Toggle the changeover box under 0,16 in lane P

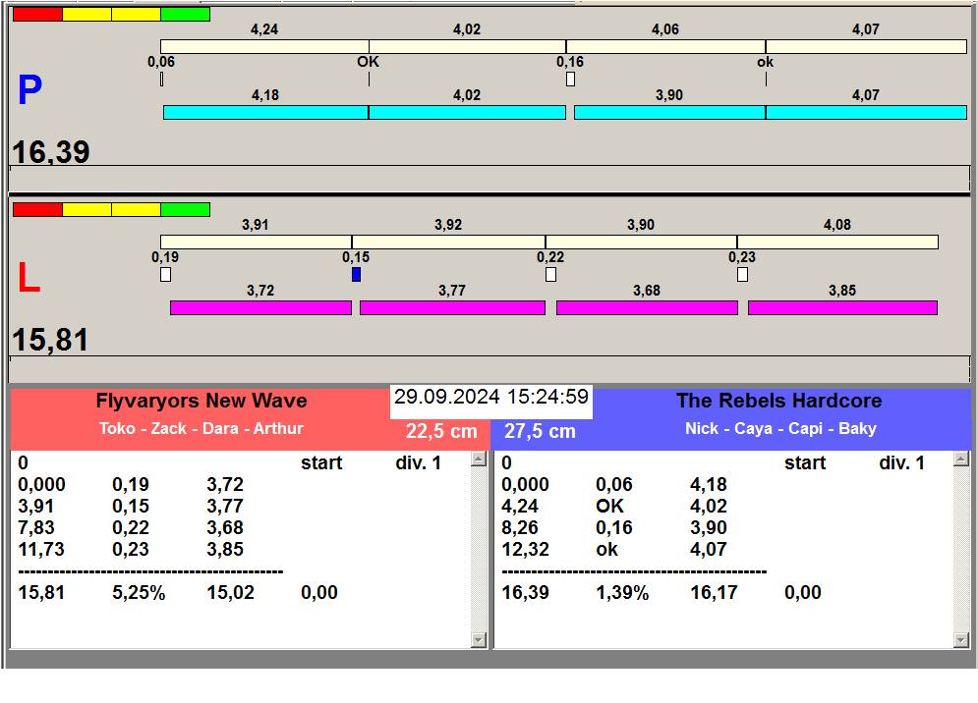coord(570,79)
